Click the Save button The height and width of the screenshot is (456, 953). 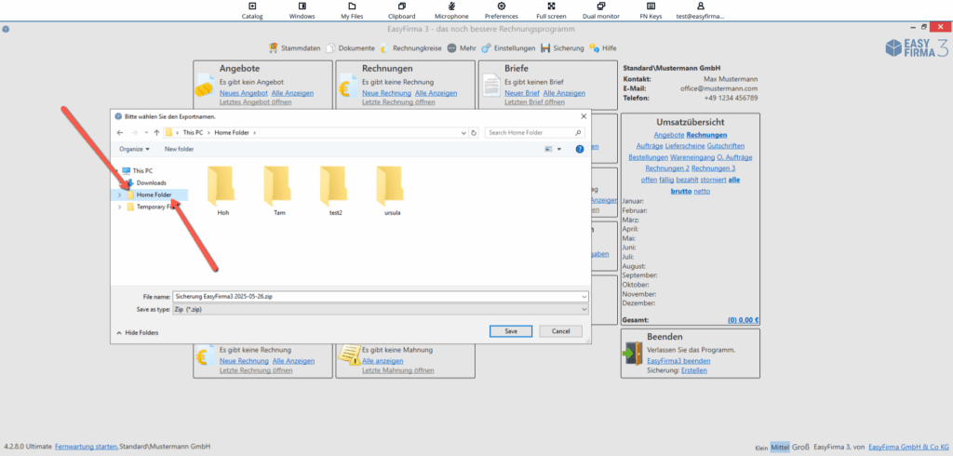pos(511,331)
